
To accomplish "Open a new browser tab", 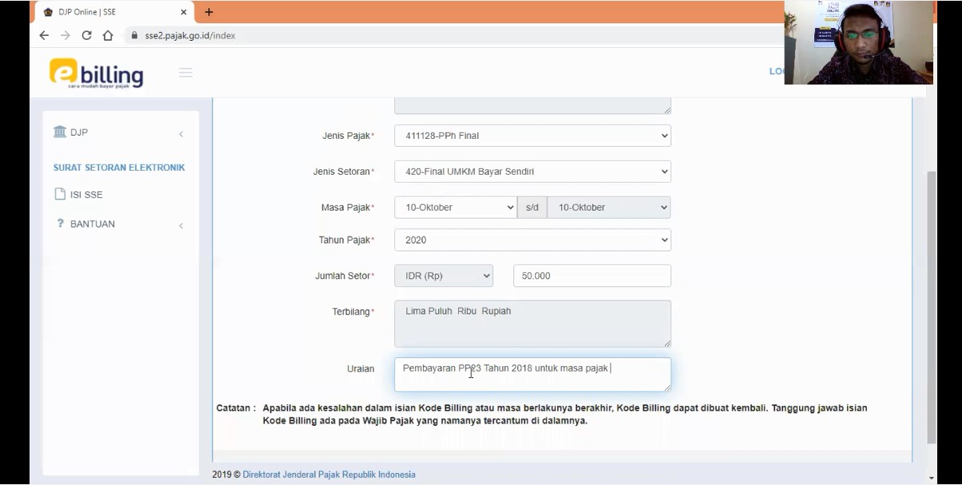I will point(209,12).
